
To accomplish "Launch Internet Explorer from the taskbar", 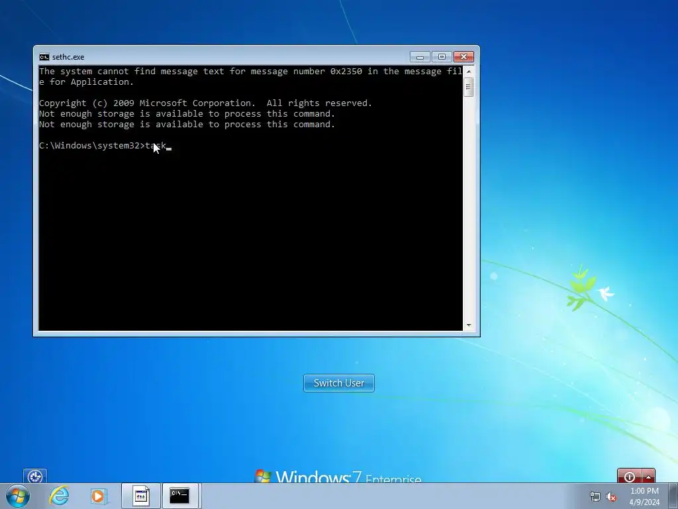I will [59, 496].
